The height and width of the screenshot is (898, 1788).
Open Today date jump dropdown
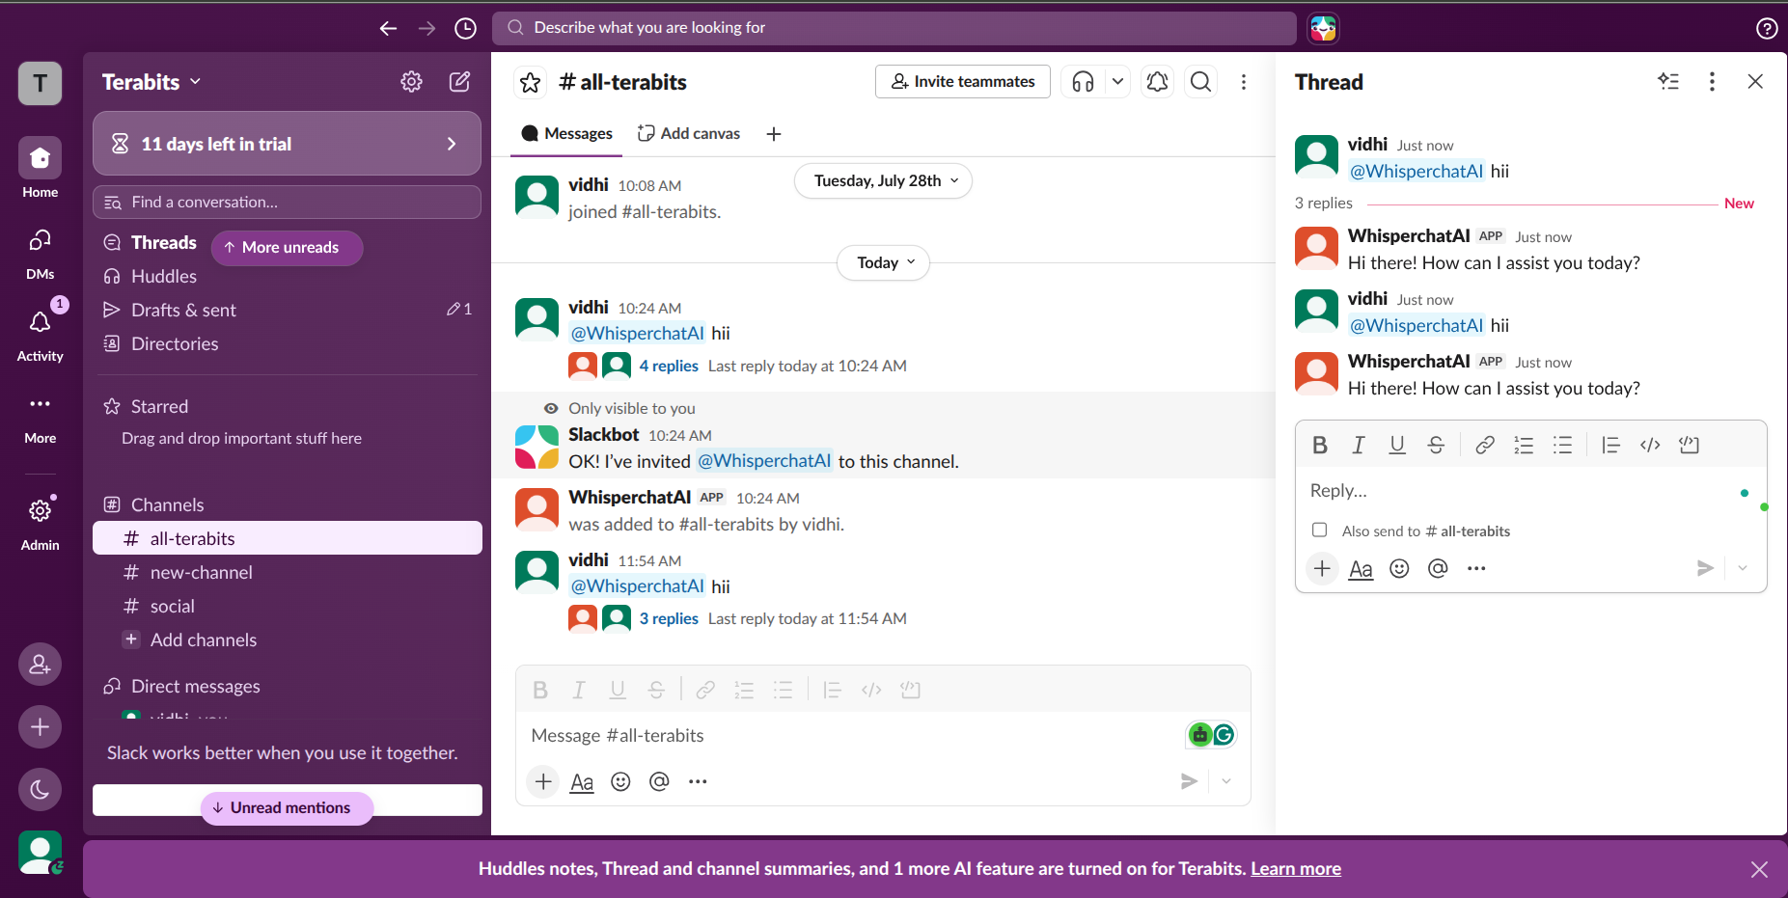(x=883, y=262)
